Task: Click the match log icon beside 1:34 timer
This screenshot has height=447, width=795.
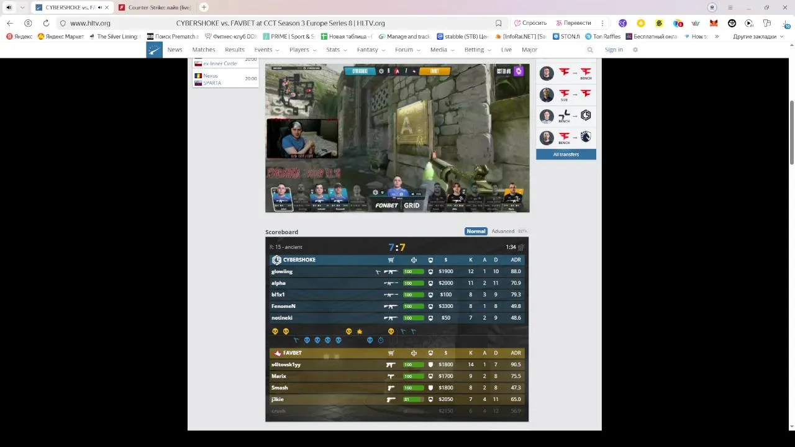Action: coord(521,247)
